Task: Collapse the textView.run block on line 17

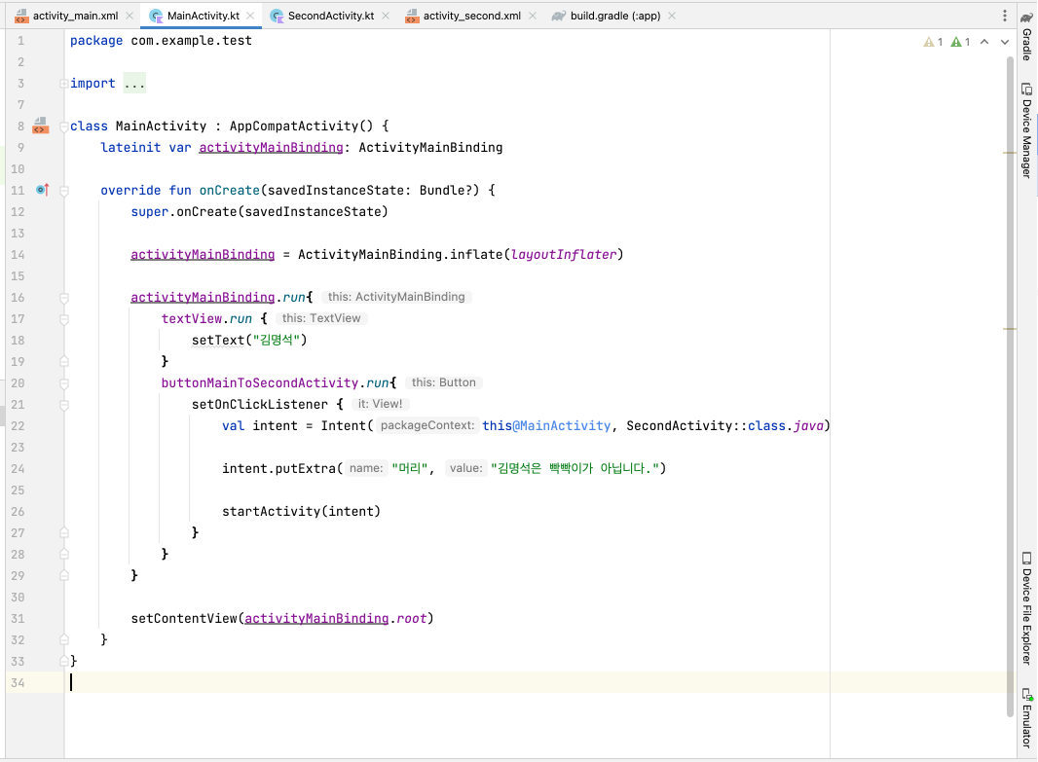Action: pyautogui.click(x=64, y=319)
